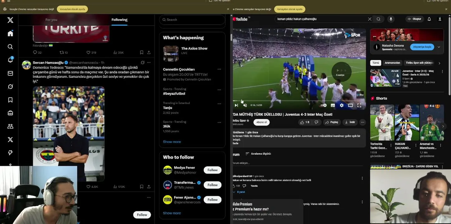Screen dimensions: 451x224
Task: Start YouTube voice search with microphone
Action: (391, 19)
